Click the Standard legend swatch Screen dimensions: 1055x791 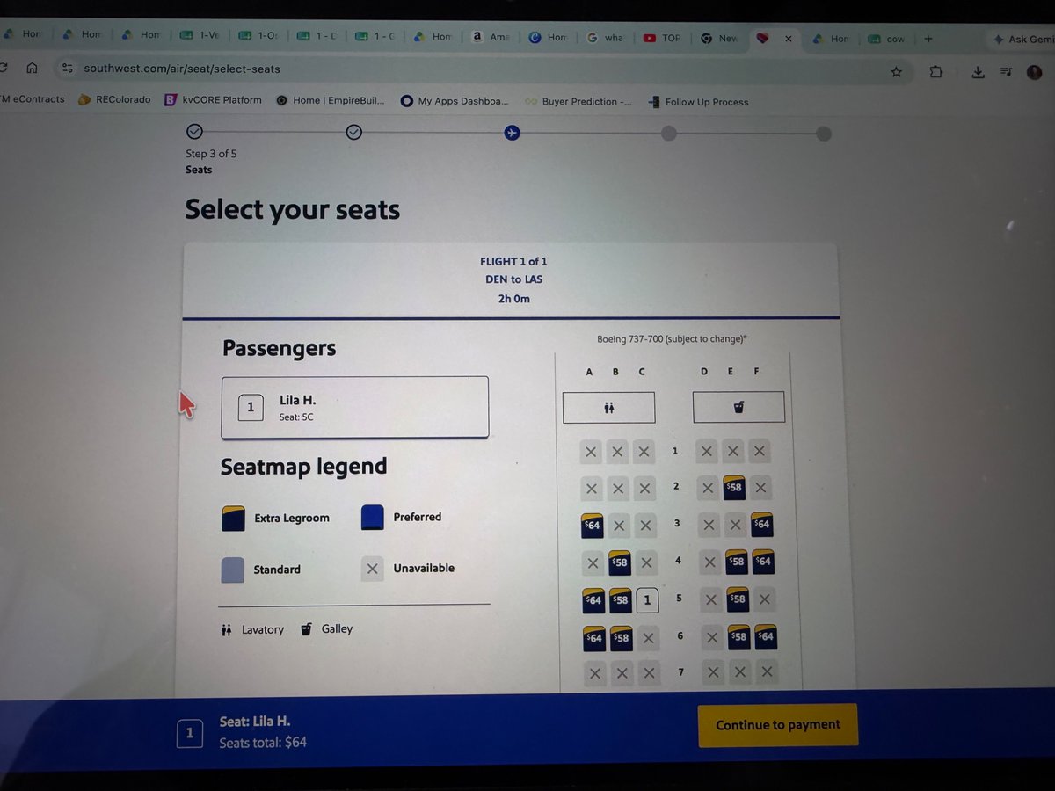pos(232,570)
